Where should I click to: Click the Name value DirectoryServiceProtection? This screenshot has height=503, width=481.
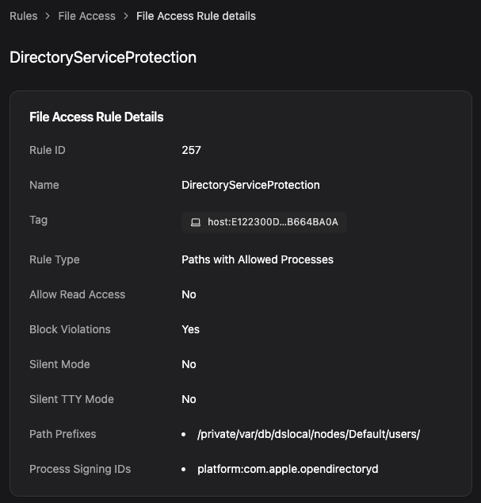pos(250,185)
